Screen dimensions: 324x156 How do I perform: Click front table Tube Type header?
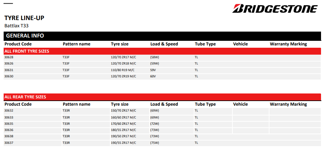click(x=205, y=44)
